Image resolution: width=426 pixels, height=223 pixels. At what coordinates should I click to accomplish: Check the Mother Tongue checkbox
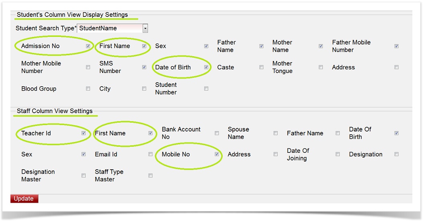coord(321,67)
